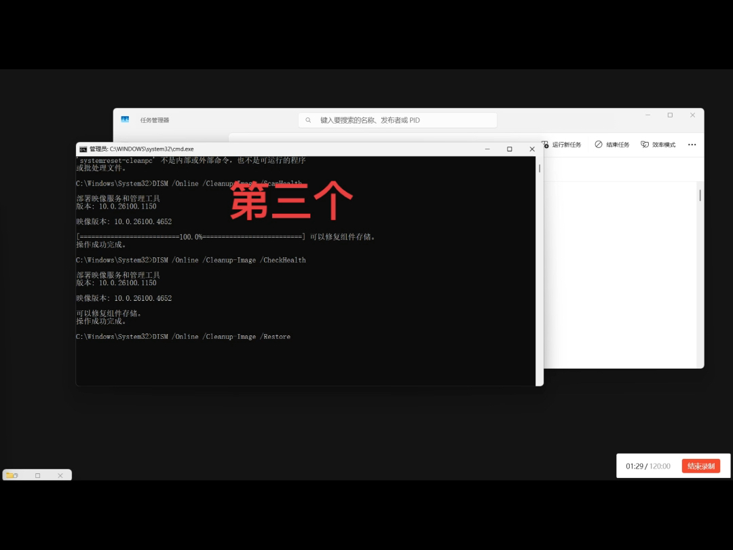The image size is (733, 550).
Task: Maximize the cmd.exe window
Action: coord(510,149)
